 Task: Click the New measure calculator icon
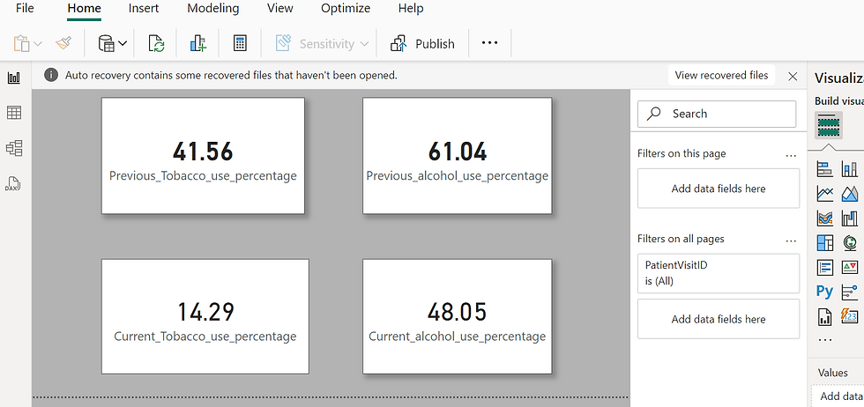(240, 43)
